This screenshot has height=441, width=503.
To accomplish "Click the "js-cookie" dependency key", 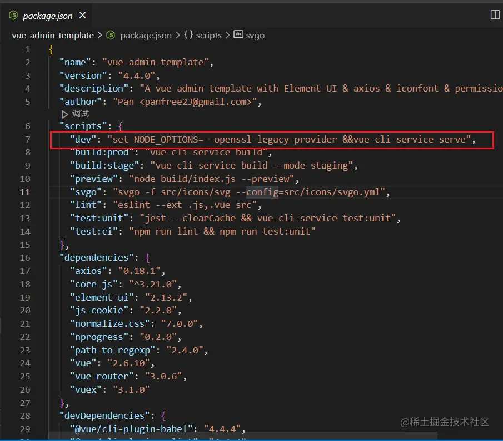I will (99, 310).
